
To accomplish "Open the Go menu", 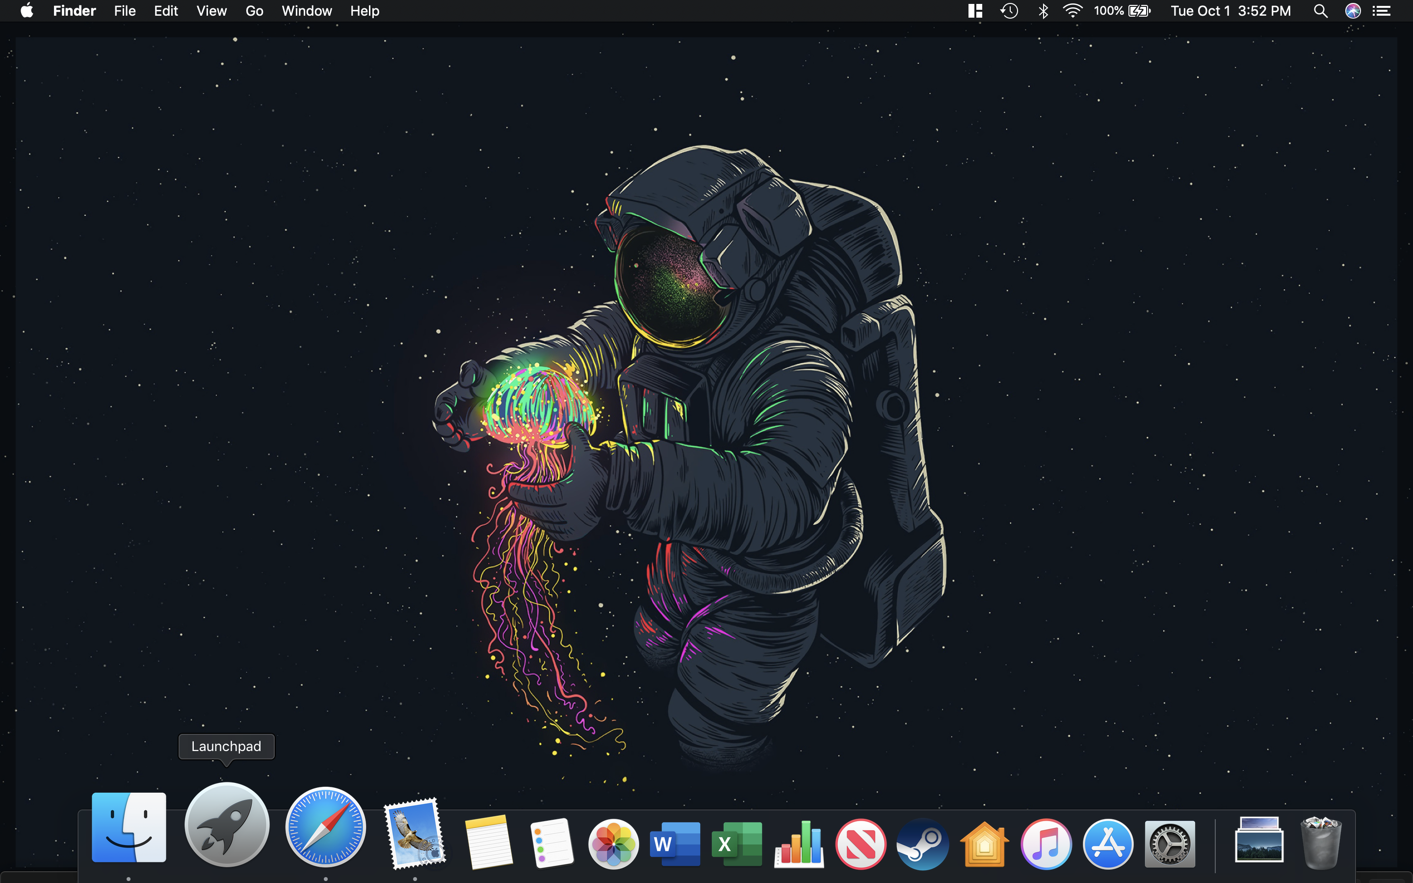I will (x=254, y=10).
